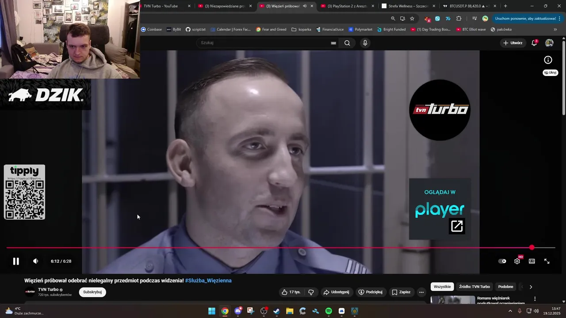Seek to the middle of the progress bar
Screen dimensions: 566x318
coord(281,248)
